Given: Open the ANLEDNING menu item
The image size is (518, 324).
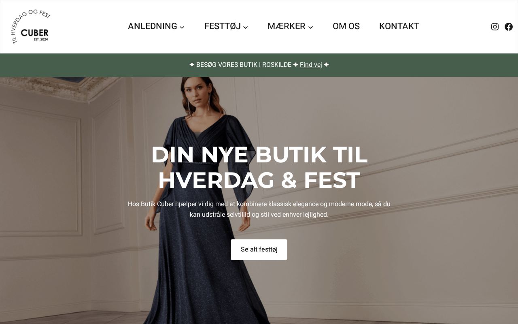Looking at the screenshot, I should pyautogui.click(x=153, y=26).
